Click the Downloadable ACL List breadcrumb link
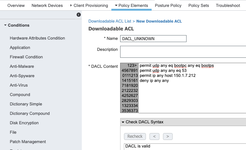The height and width of the screenshot is (150, 246). (110, 21)
